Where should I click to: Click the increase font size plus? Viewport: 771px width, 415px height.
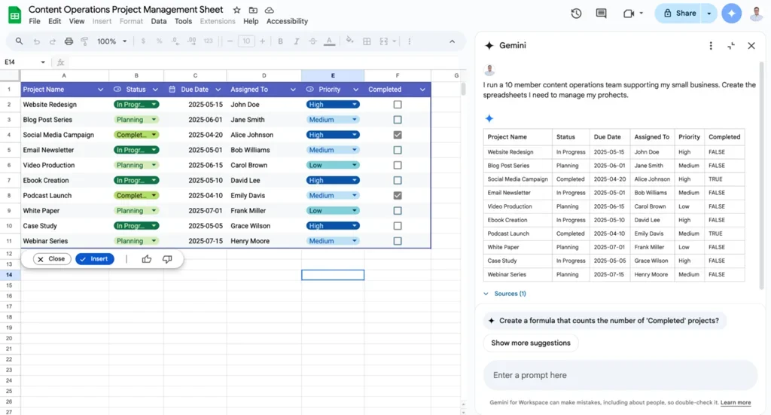click(262, 41)
